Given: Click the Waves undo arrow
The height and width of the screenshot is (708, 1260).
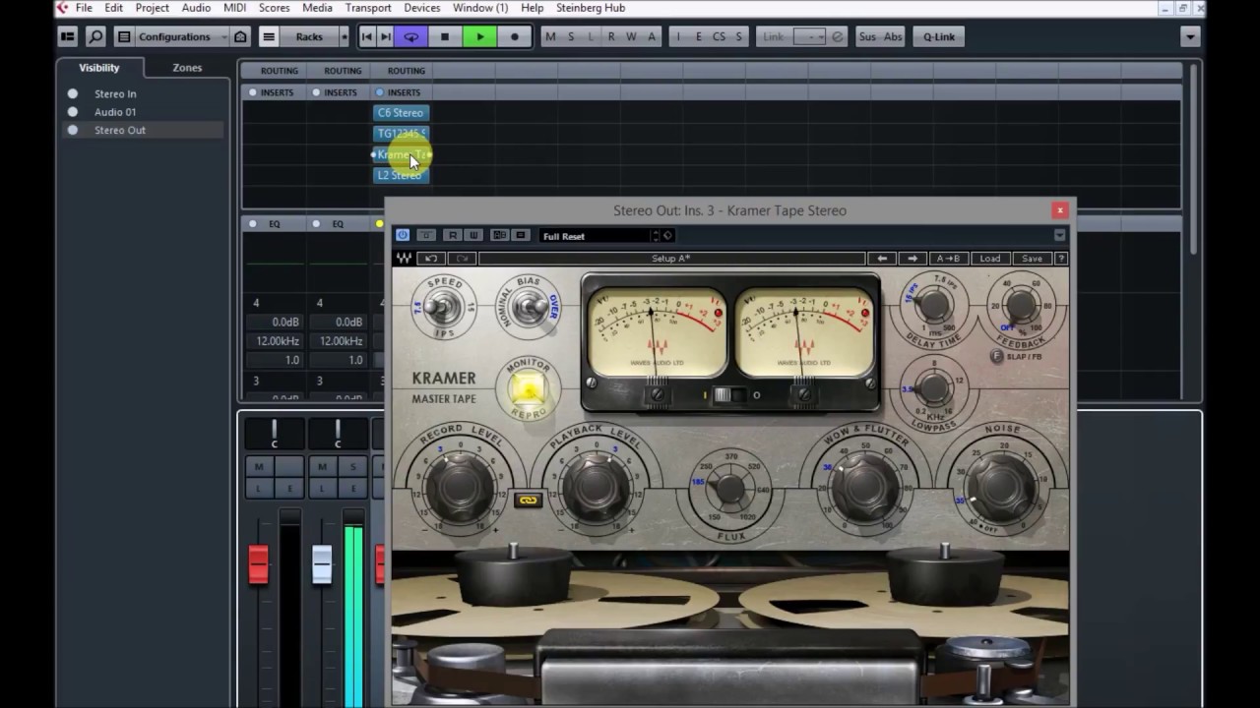Looking at the screenshot, I should 430,259.
